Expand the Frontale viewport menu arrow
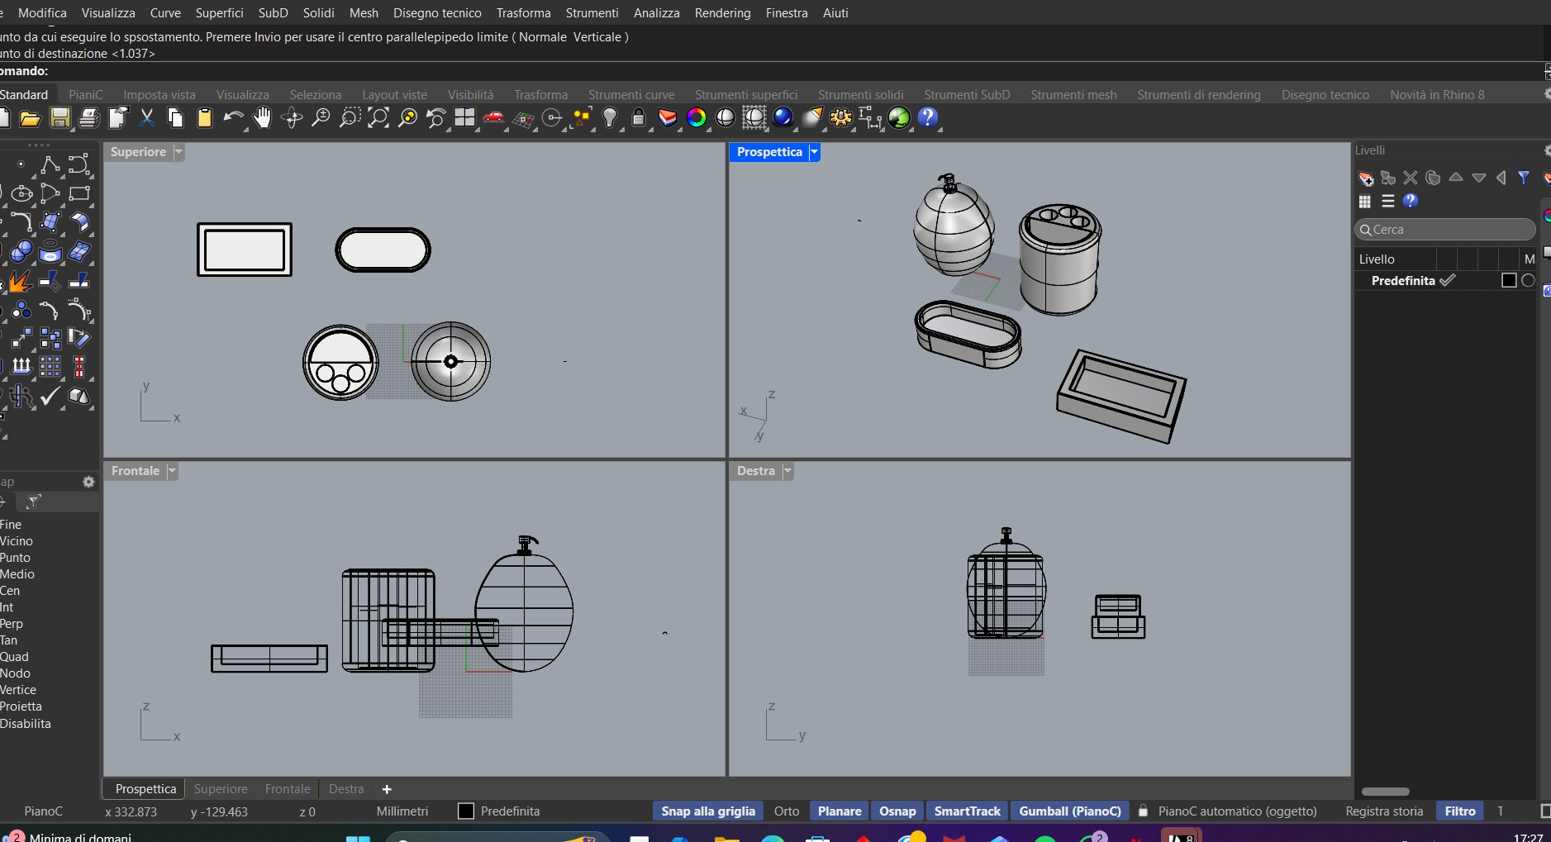This screenshot has height=842, width=1551. click(x=172, y=471)
